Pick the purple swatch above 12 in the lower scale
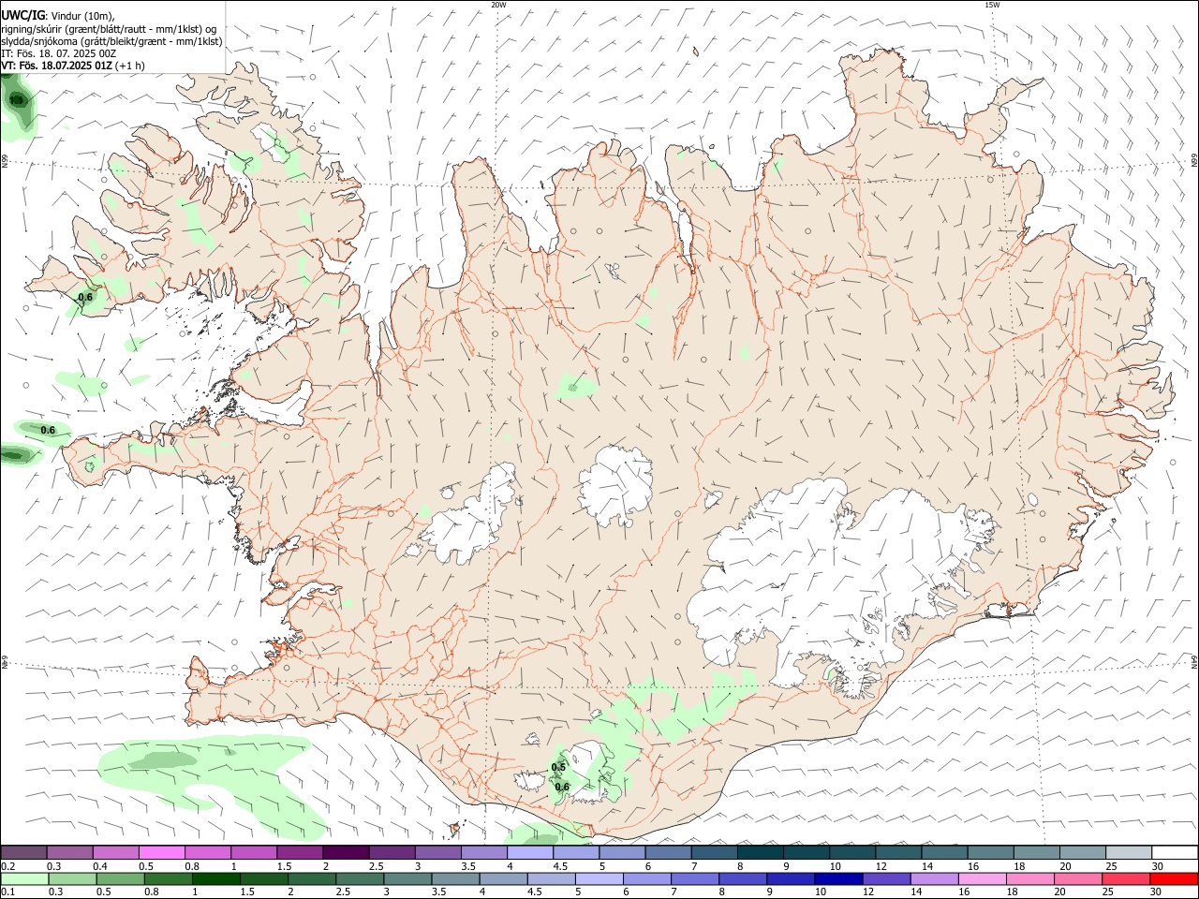The height and width of the screenshot is (899, 1199). [x=885, y=879]
